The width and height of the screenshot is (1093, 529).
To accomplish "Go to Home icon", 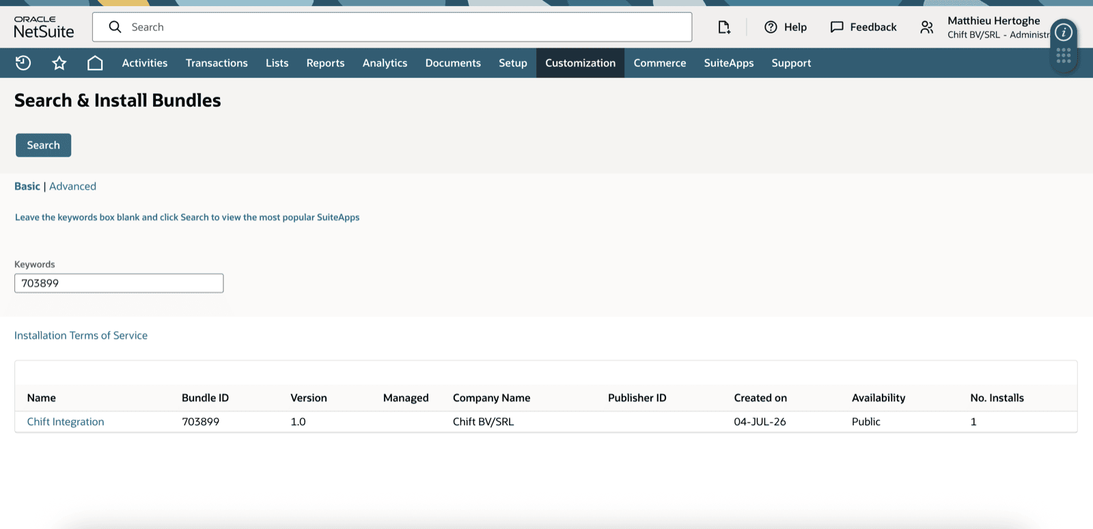I will click(x=95, y=63).
